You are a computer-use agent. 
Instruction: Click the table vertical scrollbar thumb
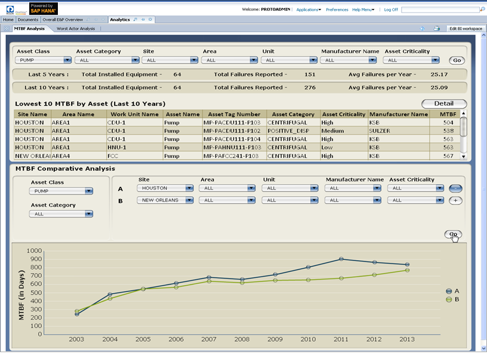point(464,126)
